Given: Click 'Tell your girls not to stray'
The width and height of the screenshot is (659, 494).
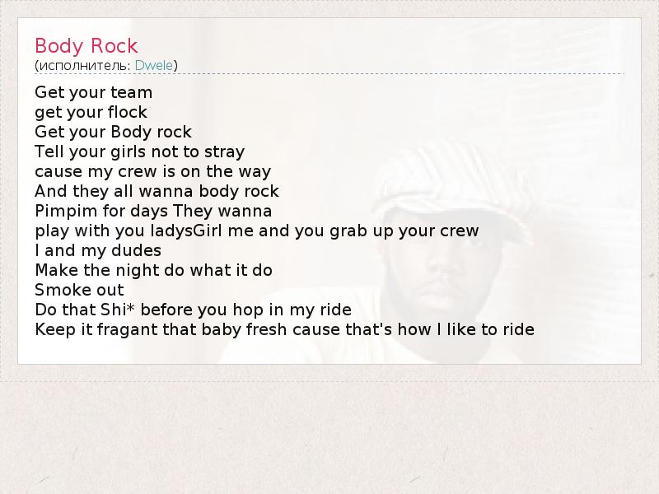Looking at the screenshot, I should point(139,151).
